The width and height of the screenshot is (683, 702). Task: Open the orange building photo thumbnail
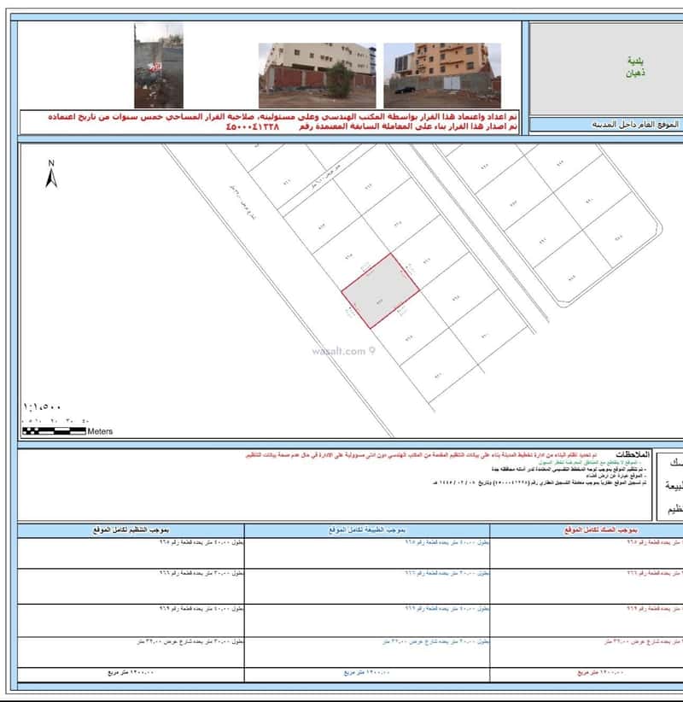click(442, 75)
